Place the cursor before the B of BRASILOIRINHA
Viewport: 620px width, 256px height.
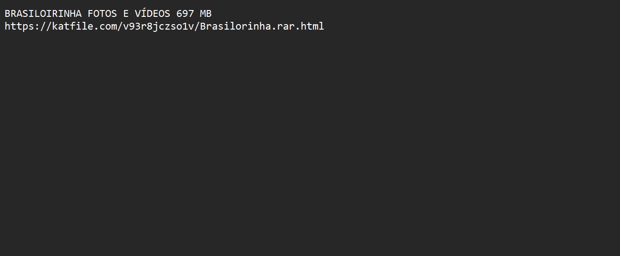[x=5, y=14]
